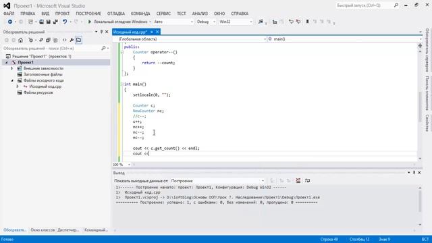Viewport: 432px width, 243px height.
Task: Toggle the Preview Selected Items icon
Action: [78, 40]
